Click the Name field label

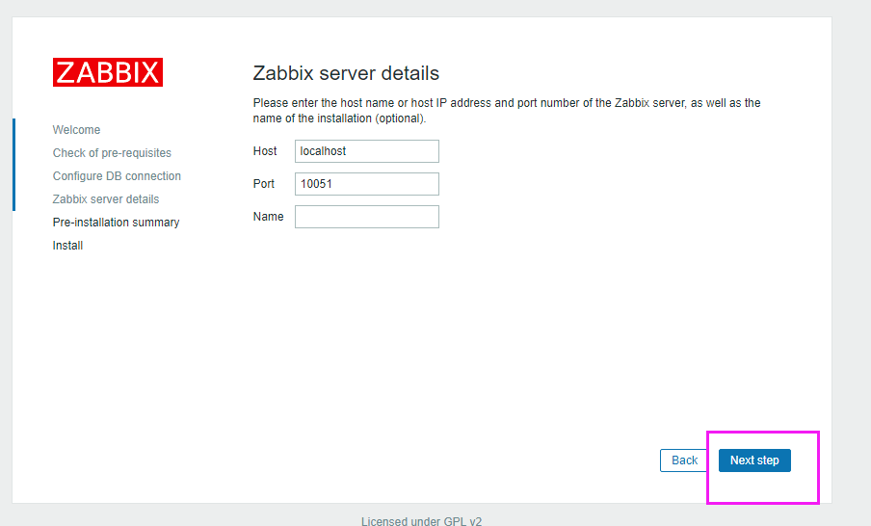[x=268, y=217]
